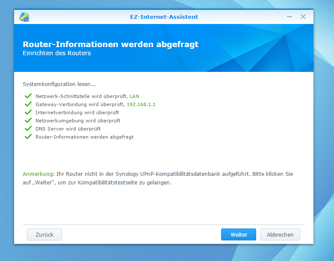
Task: Close the EZ-Internet-Assistent window
Action: 303,17
